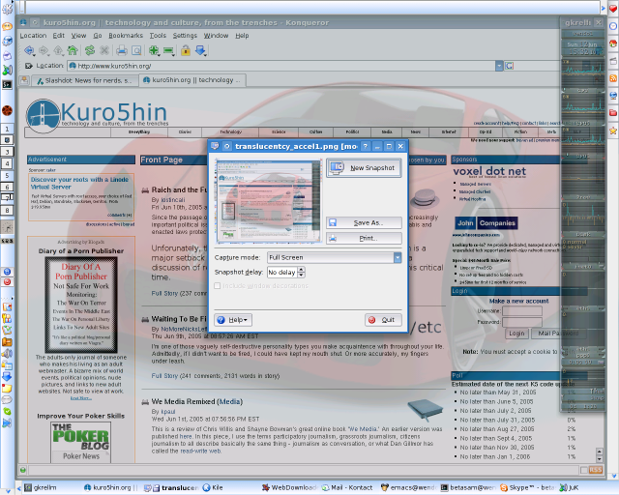The height and width of the screenshot is (495, 619).
Task: Click the What's This question mark in the KSnapshot titlebar
Action: click(366, 146)
